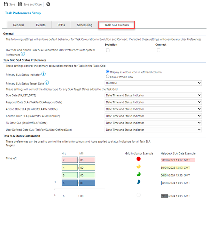Click the green Min time left field
The width and height of the screenshot is (209, 248).
[87, 175]
